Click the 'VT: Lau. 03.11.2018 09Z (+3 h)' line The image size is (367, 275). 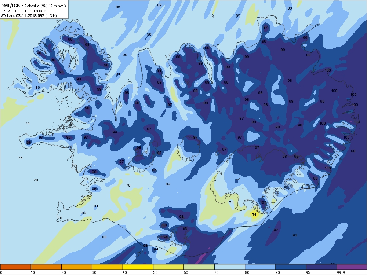(29, 16)
